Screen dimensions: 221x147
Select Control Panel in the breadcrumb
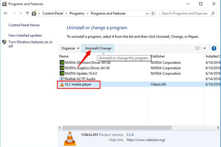point(53,14)
